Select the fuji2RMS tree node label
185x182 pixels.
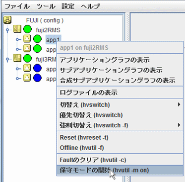(48, 30)
